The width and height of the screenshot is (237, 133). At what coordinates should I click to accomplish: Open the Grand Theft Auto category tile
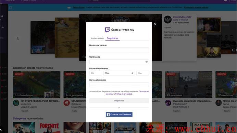(100, 128)
